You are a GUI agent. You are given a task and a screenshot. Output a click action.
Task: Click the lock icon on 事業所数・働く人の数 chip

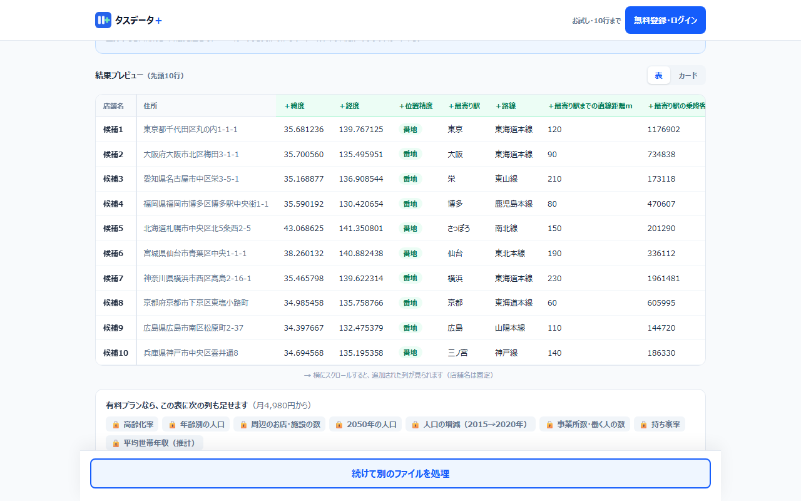pos(549,425)
